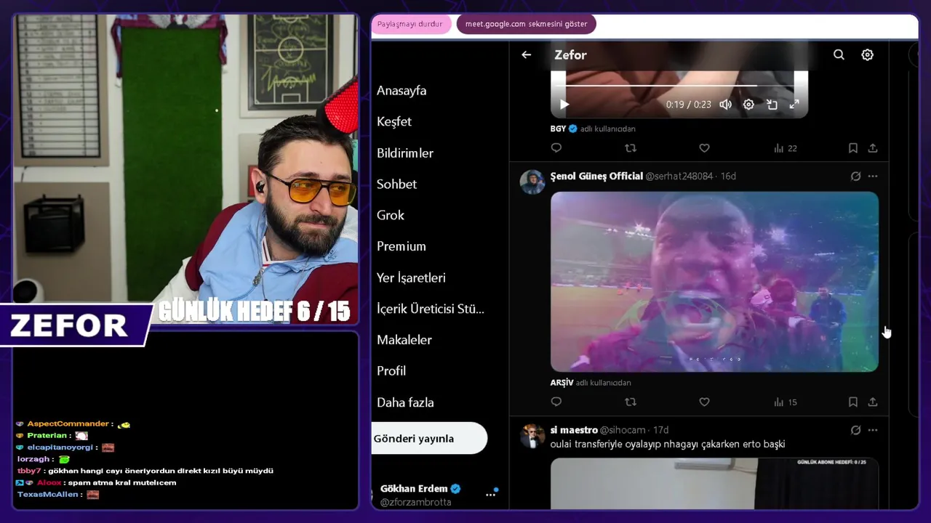Open si maestro profile name

[574, 430]
